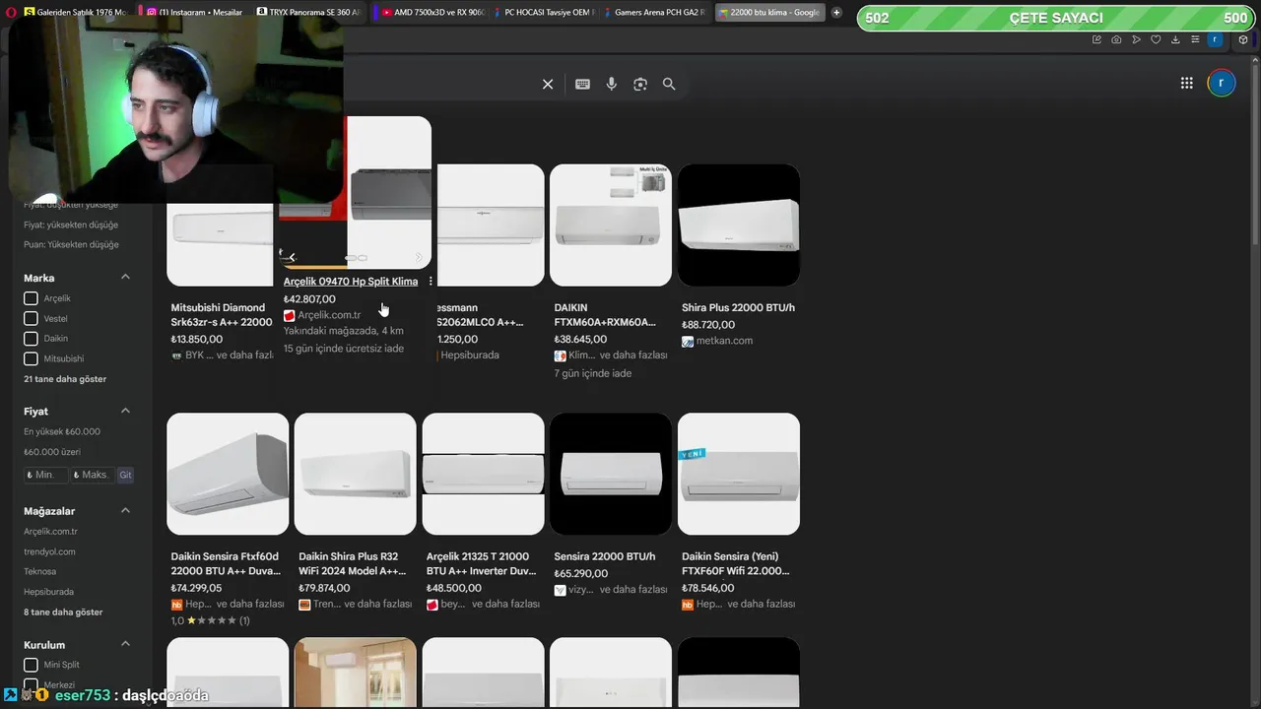Filter by store Arçelik.com.tr
Screen dimensions: 1261x709
coord(50,532)
